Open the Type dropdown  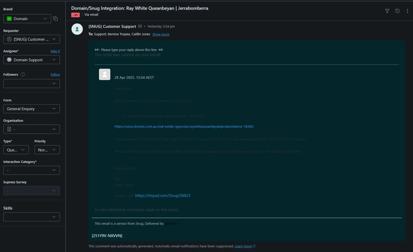[x=16, y=150]
